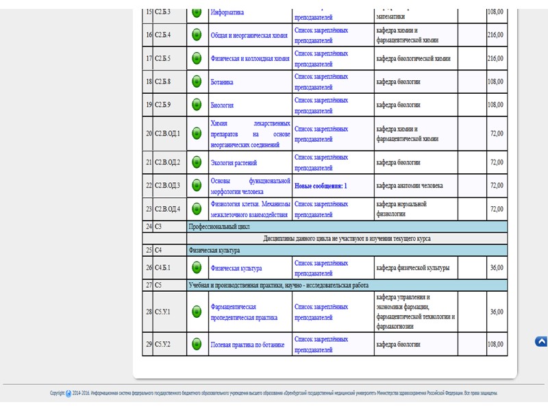The image size is (548, 411).
Task: Click hours value 216,00 in row С2.Б.5
Action: point(495,58)
